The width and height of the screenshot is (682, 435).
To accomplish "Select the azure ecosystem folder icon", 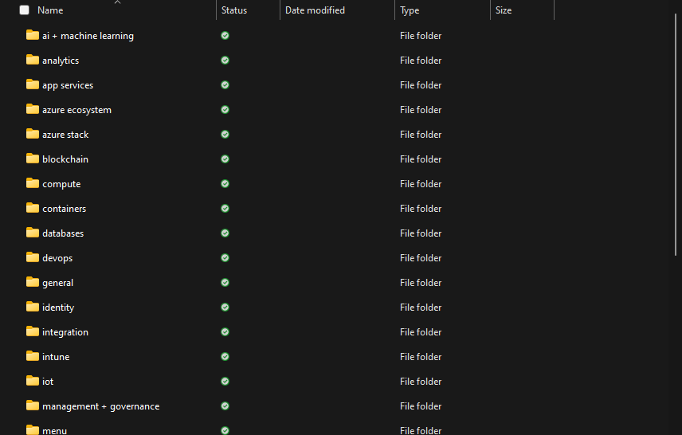I will pyautogui.click(x=32, y=109).
